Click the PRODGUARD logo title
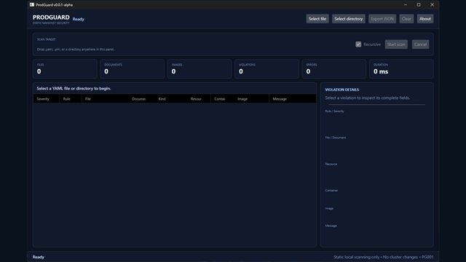The height and width of the screenshot is (262, 466). point(51,17)
